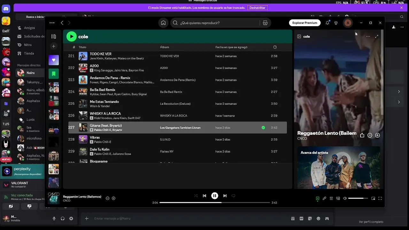Open artist Wisin & Yandel link
The width and height of the screenshot is (409, 230).
(x=100, y=106)
